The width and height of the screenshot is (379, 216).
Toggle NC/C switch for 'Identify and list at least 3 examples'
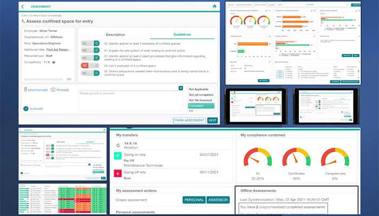point(90,43)
